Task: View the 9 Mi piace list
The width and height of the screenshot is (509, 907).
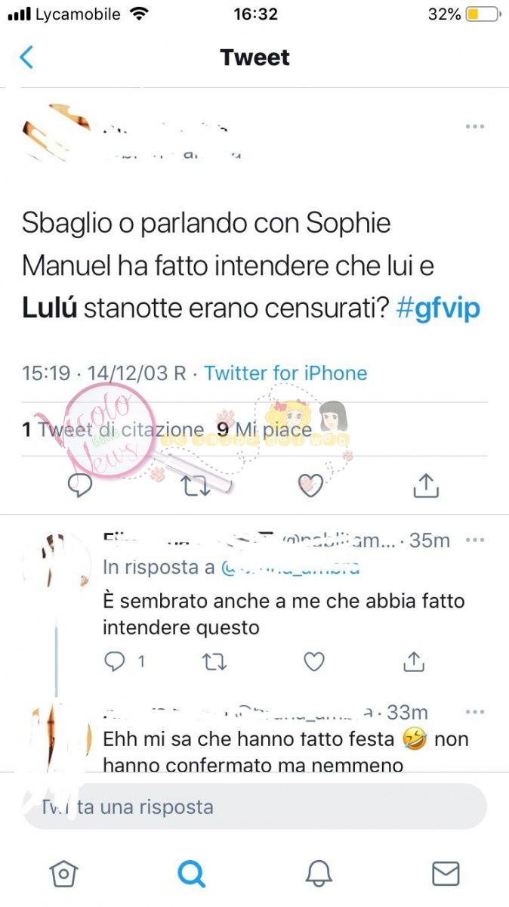Action: [x=265, y=429]
